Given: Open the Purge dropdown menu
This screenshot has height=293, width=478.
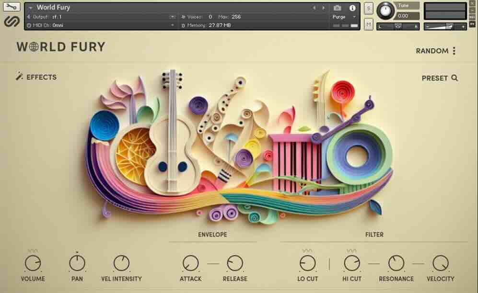Looking at the screenshot, I should point(344,17).
